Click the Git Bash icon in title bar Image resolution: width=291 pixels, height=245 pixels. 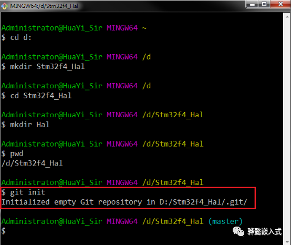(4, 6)
